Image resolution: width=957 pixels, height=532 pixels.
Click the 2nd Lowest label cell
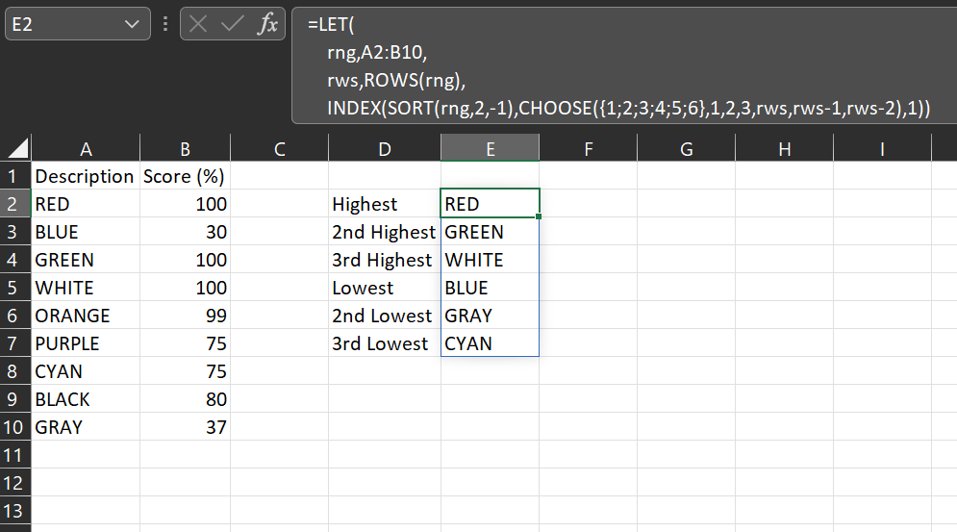(x=385, y=316)
